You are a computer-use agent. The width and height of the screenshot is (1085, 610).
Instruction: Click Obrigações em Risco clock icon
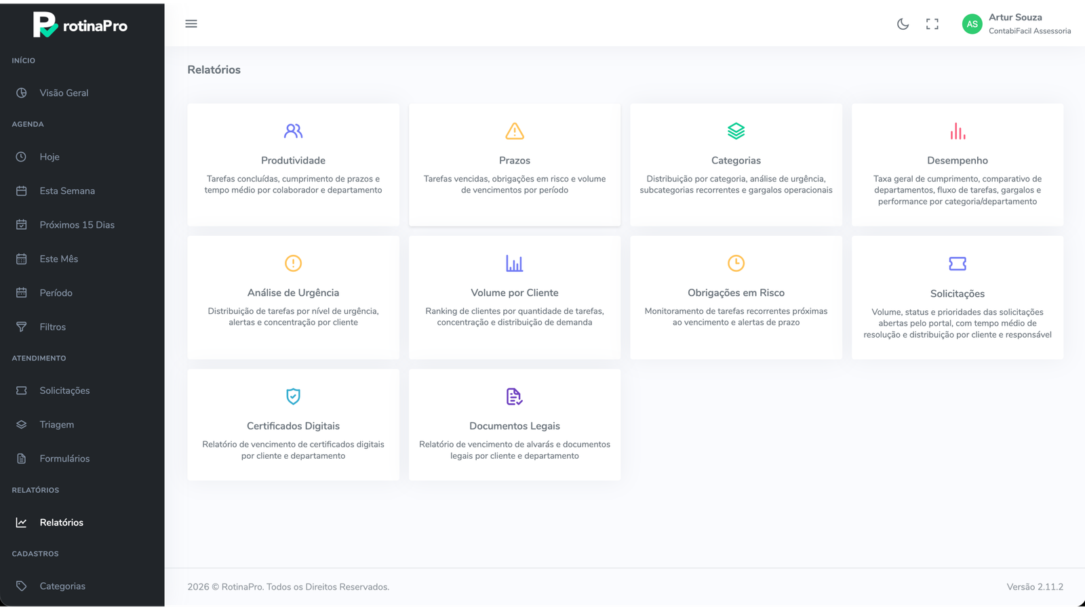pyautogui.click(x=736, y=263)
